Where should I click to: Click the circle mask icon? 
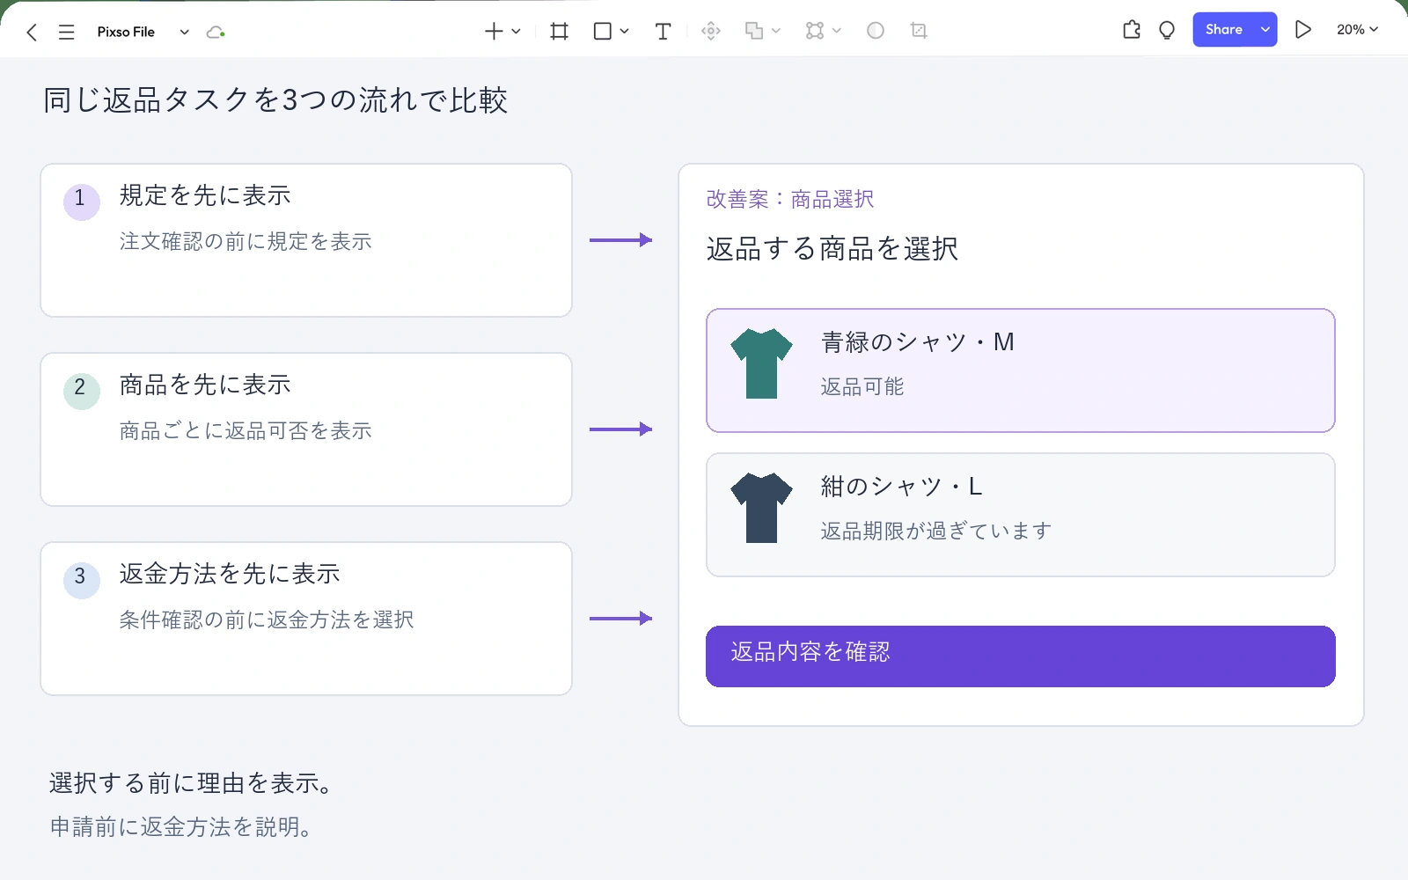(876, 32)
